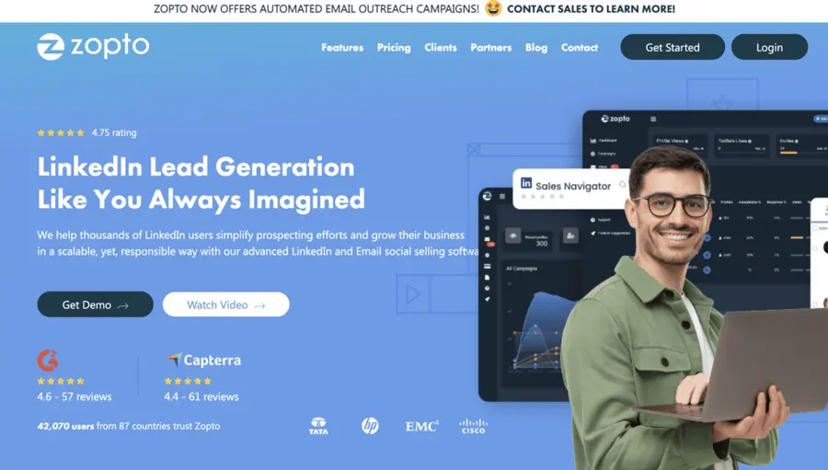Click the hamburger icon in small dashboard mockup

502,197
